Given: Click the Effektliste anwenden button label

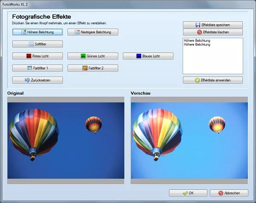Looking at the screenshot, I should pyautogui.click(x=216, y=80).
